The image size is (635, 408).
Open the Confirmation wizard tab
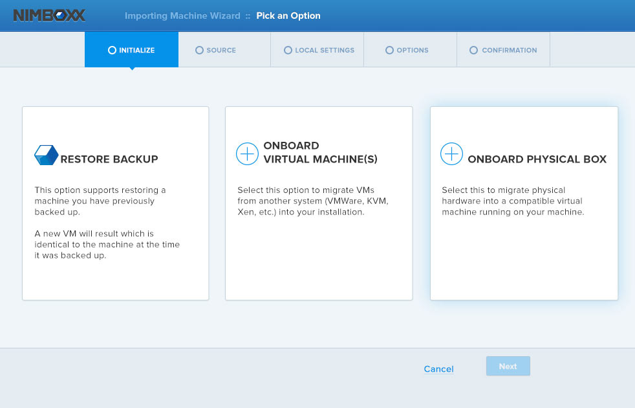(x=503, y=49)
